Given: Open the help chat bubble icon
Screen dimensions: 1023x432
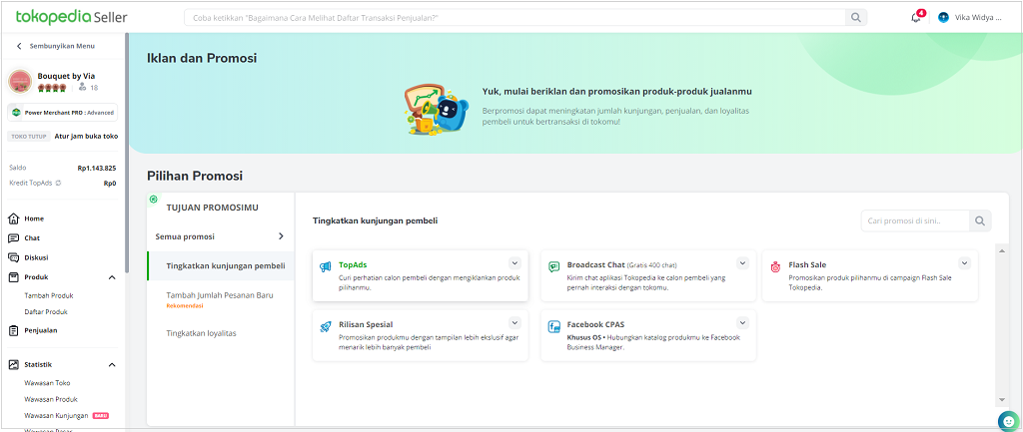Looking at the screenshot, I should click(x=1009, y=421).
